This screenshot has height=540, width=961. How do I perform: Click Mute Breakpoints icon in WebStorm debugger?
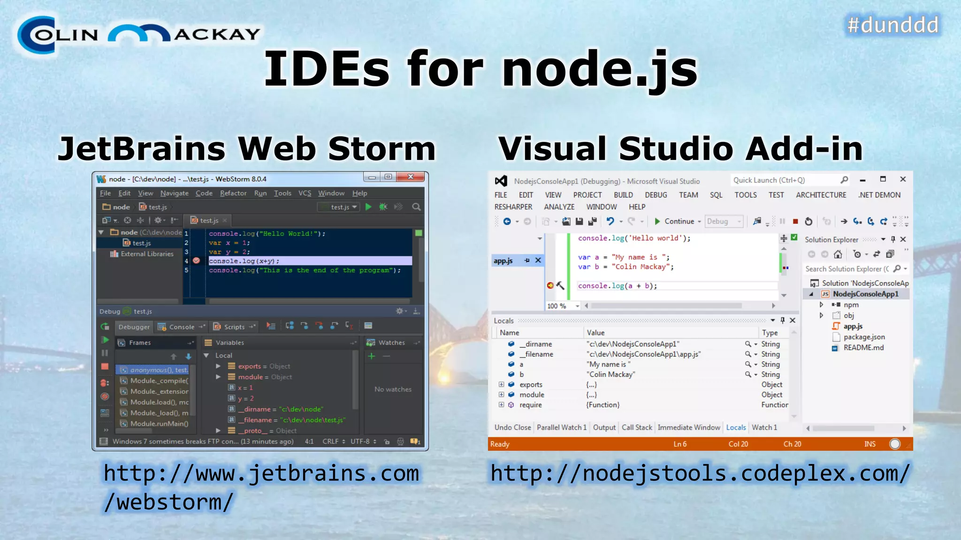105,397
